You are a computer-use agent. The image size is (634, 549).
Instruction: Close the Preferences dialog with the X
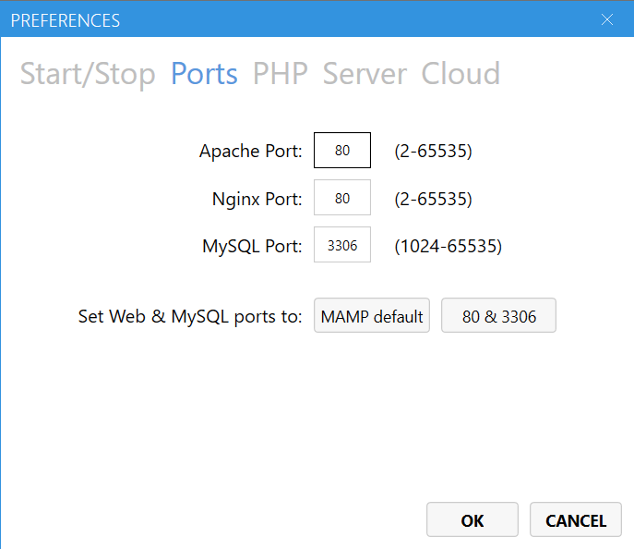coord(606,19)
